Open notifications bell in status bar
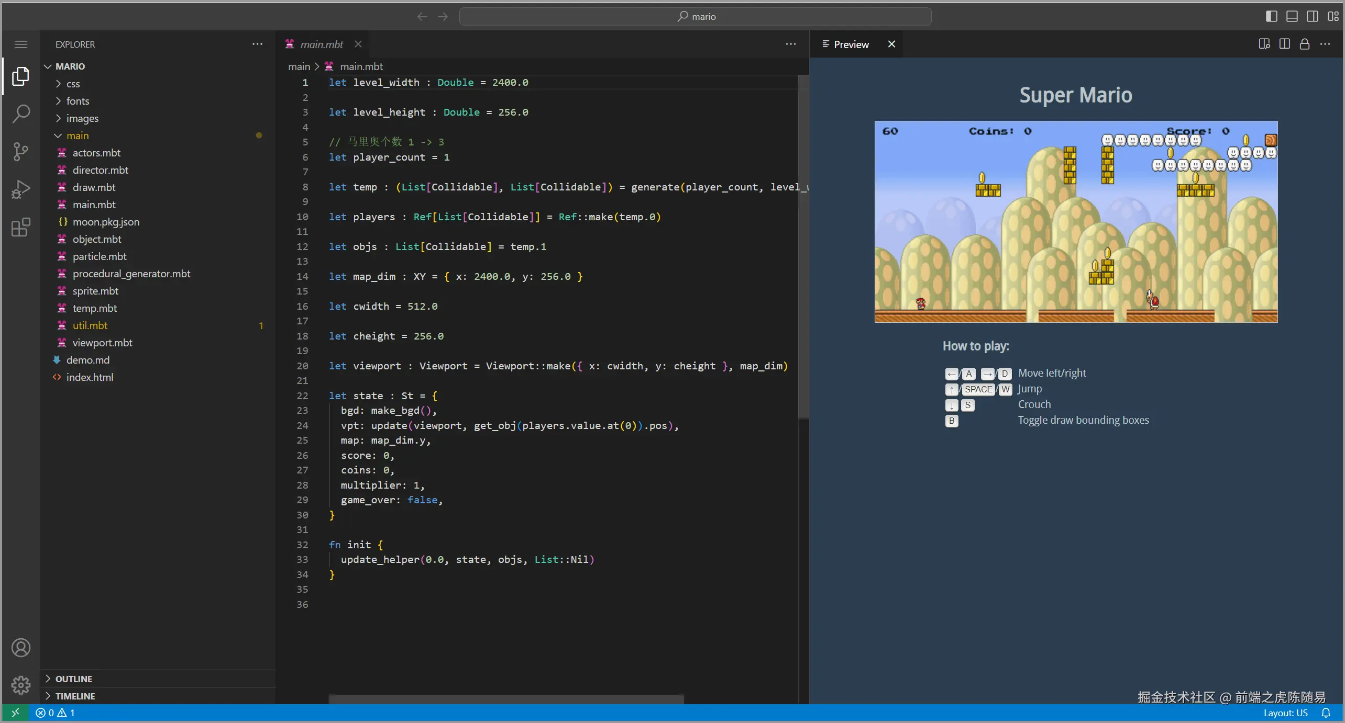 point(1326,713)
